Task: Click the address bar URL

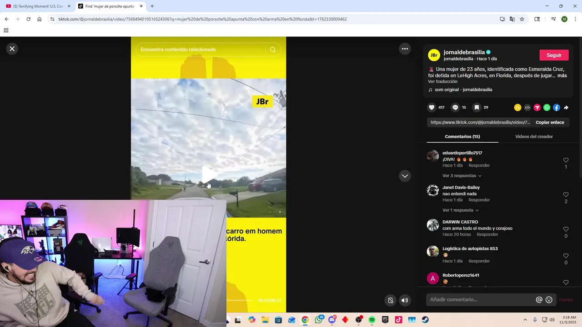Action: [x=202, y=19]
